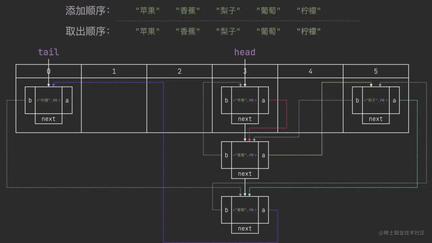Select "葡萄" in the 取出顺序 row
Screen dimensions: 432x243
[268, 31]
